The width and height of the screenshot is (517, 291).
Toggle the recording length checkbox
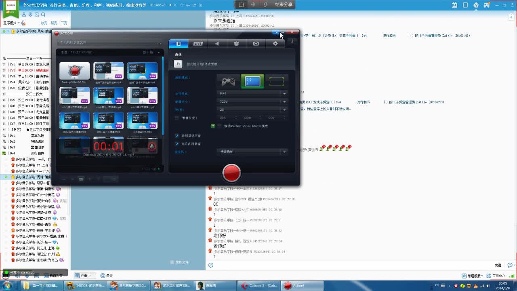(177, 118)
